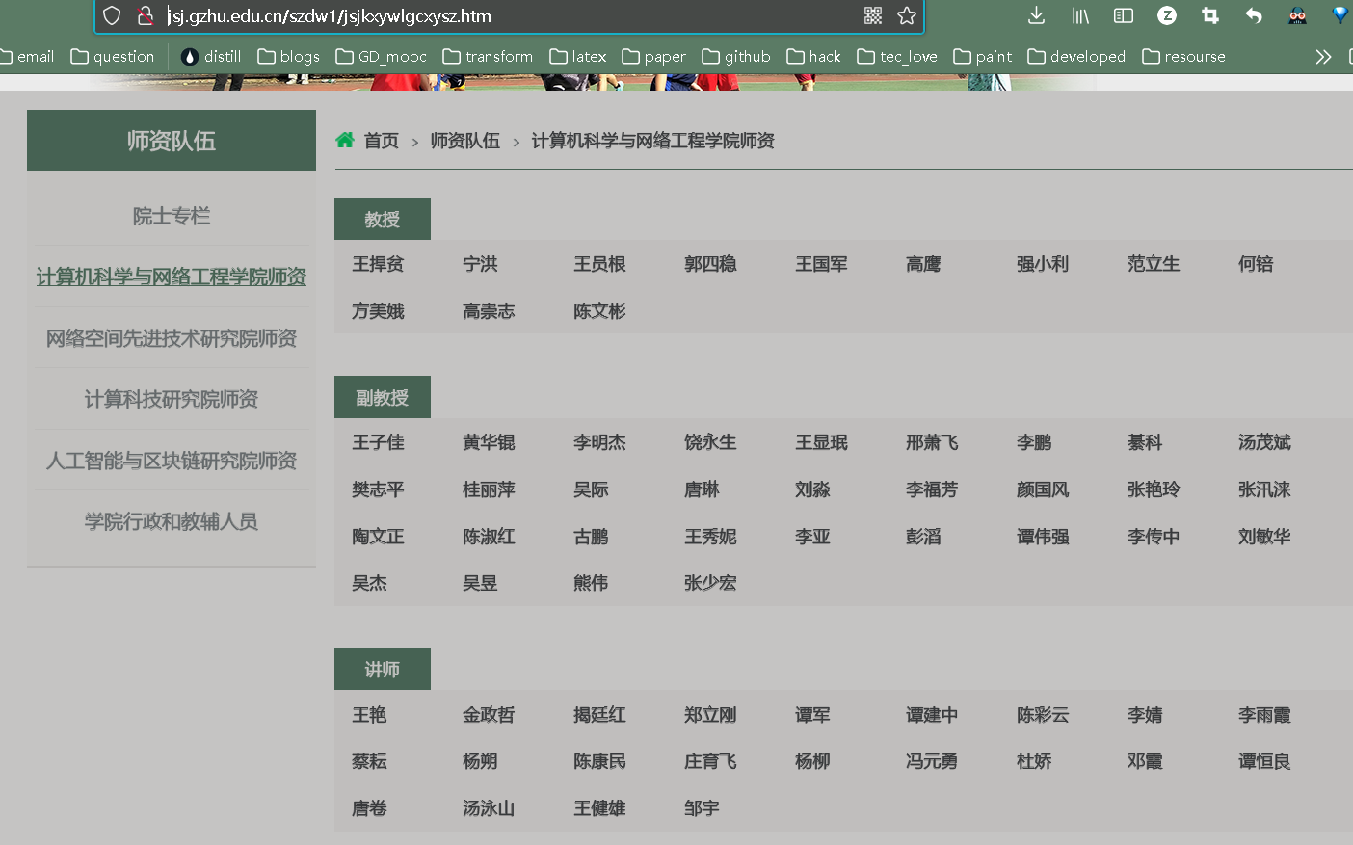1353x845 pixels.
Task: Click the 首页 breadcrumb link
Action: (380, 141)
